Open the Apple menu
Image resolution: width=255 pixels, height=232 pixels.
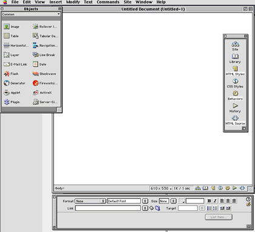coord(5,2)
